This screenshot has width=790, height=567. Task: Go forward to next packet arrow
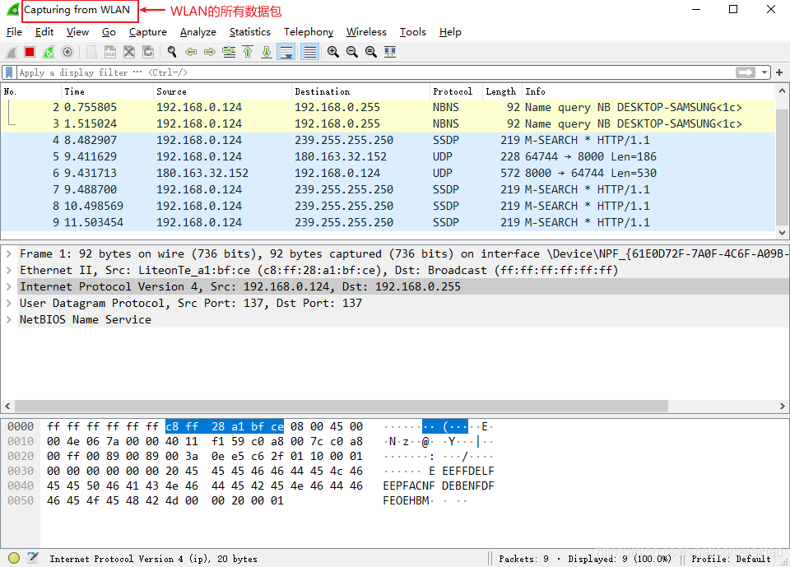tap(210, 52)
